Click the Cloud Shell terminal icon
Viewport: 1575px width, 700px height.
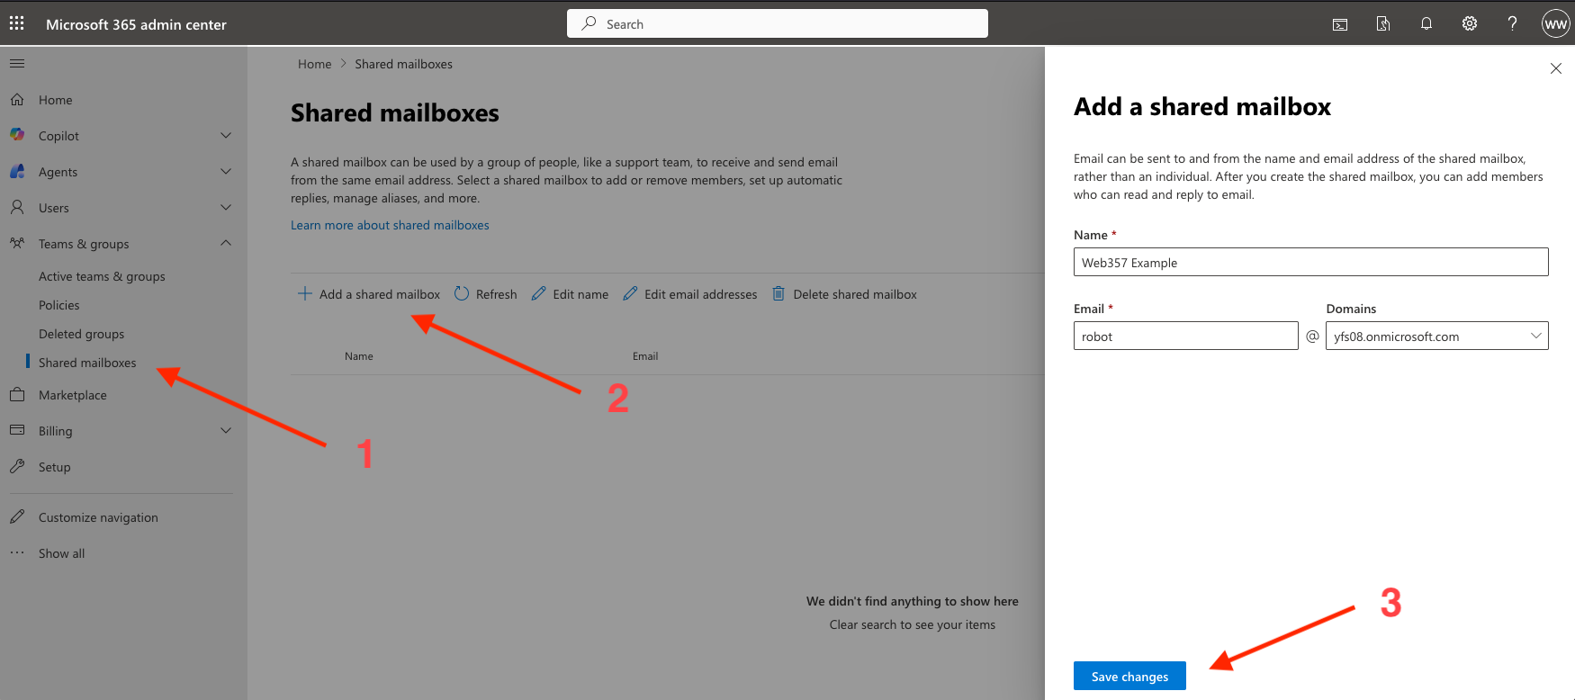pos(1340,24)
